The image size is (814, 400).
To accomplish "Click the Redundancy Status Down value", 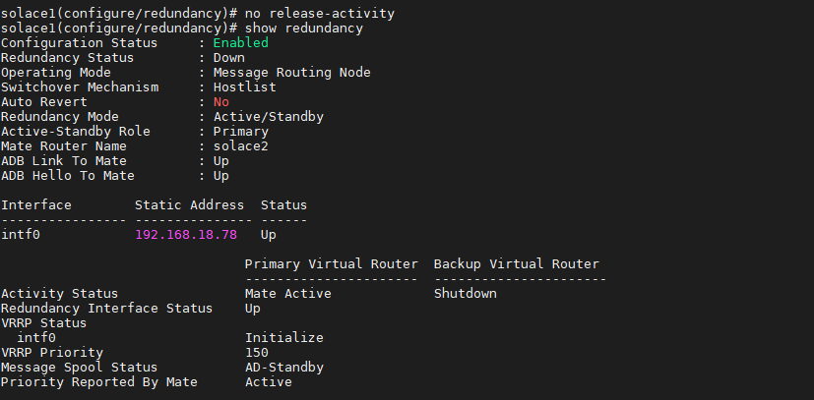I will [x=228, y=58].
